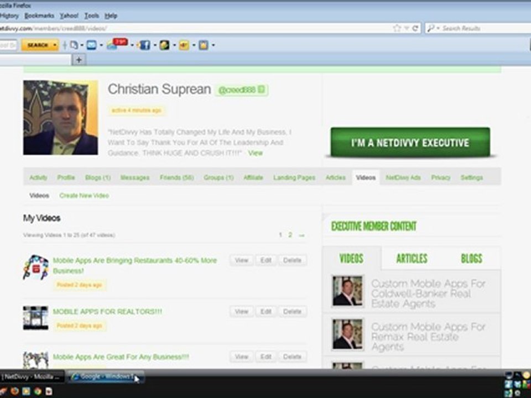Expand dropdown arrow after green-yellow ball icon

pos(174,45)
